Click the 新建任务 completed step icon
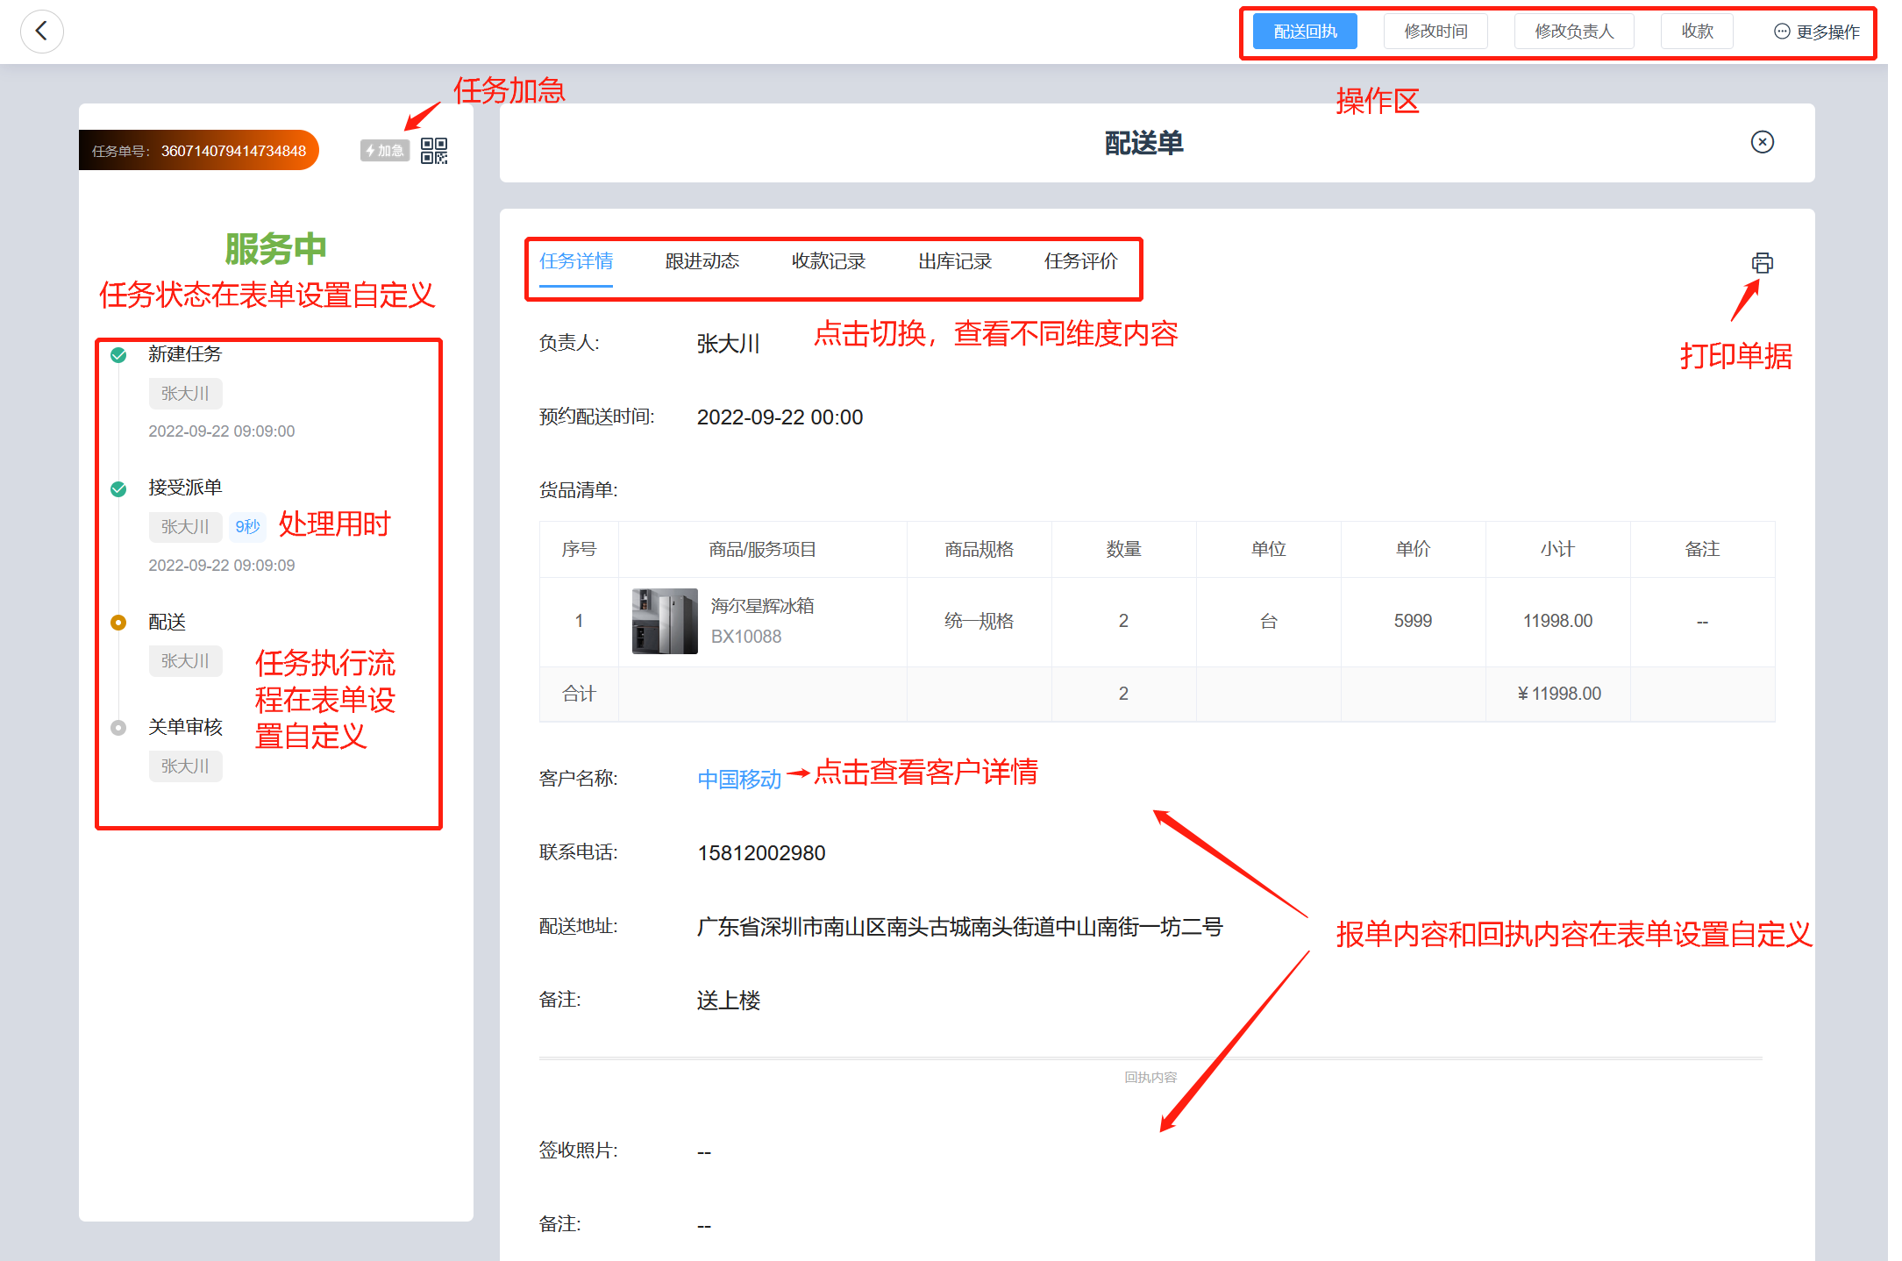This screenshot has width=1902, height=1261. [x=118, y=355]
